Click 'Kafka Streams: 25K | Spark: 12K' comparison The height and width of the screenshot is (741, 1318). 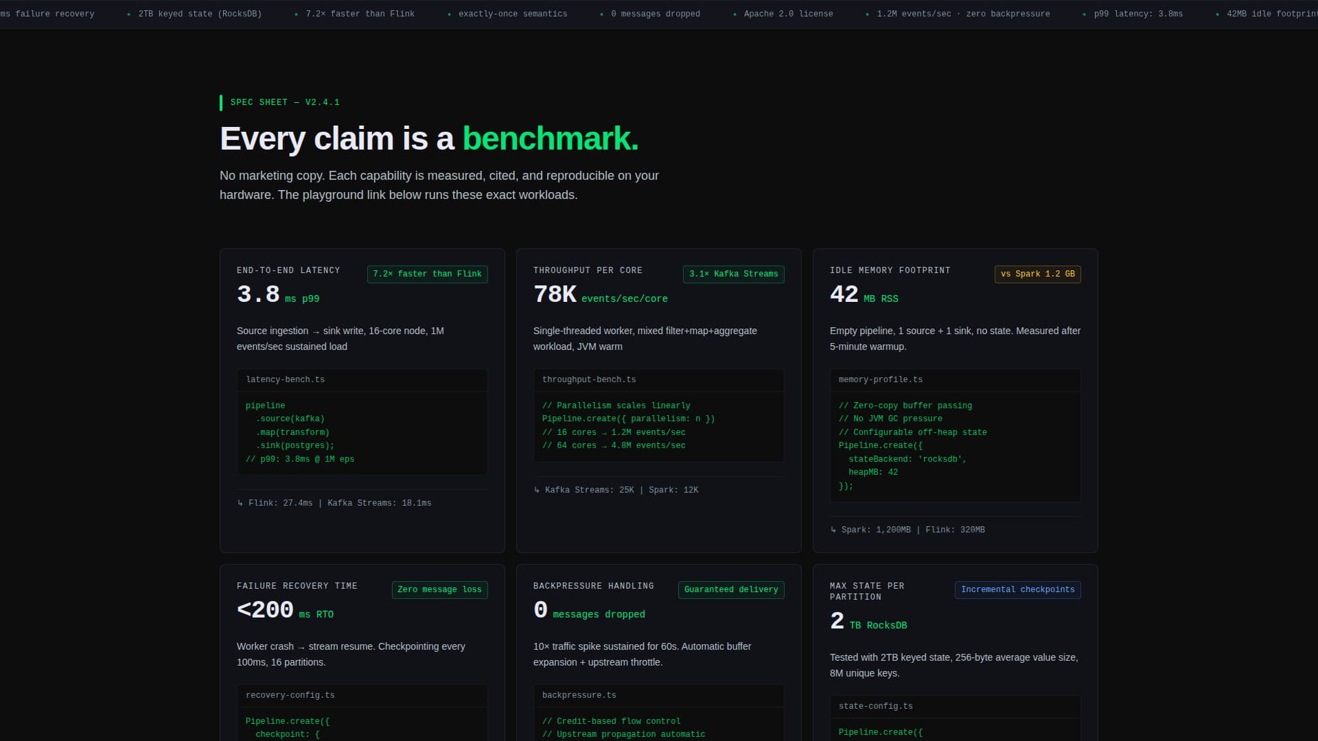coord(621,491)
